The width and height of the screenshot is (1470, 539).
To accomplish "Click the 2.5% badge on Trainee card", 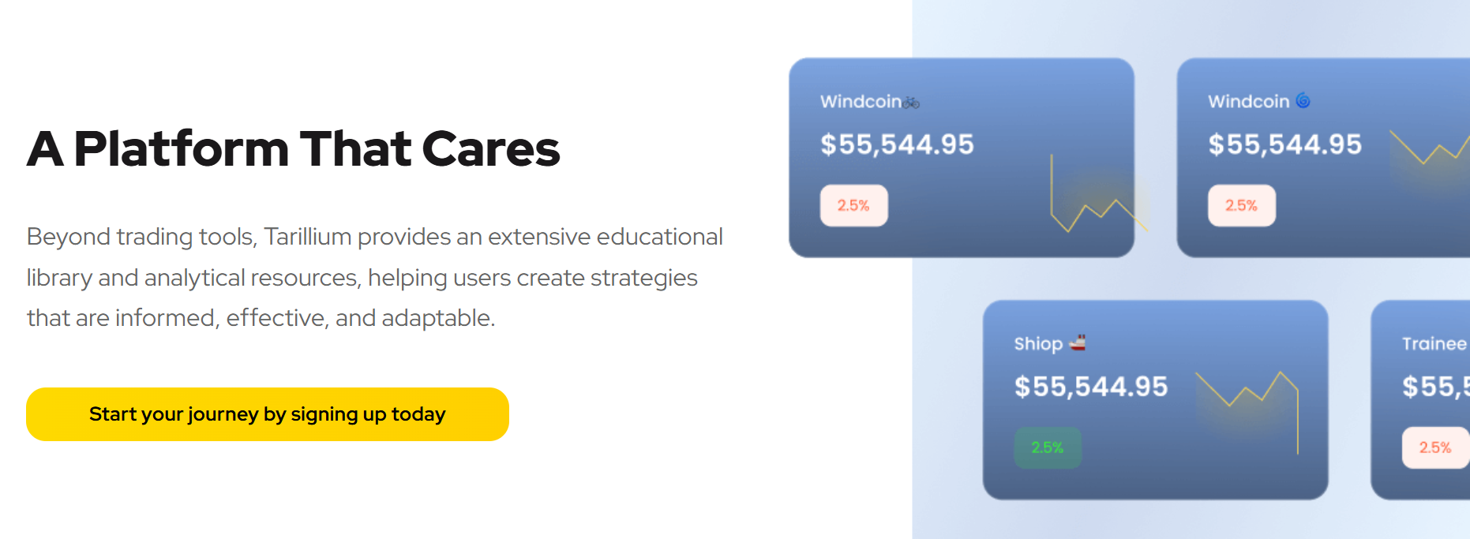I will pyautogui.click(x=1434, y=447).
